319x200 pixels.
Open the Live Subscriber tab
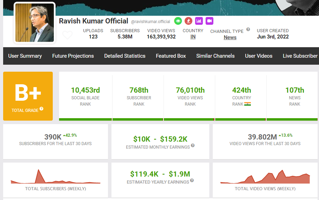coord(300,56)
